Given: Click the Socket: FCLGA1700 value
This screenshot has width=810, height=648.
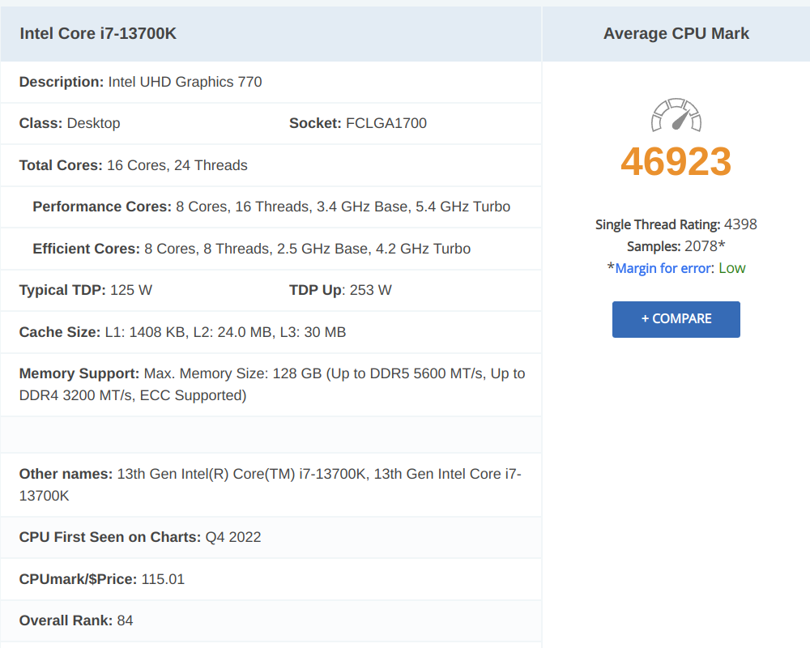Looking at the screenshot, I should [x=358, y=123].
